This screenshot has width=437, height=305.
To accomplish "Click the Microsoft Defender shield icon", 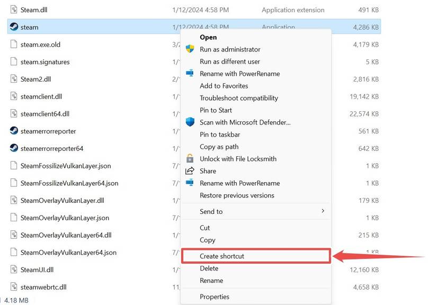I will click(x=190, y=122).
